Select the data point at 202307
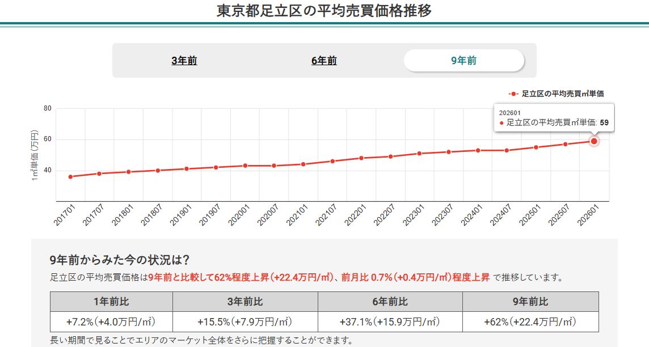This screenshot has width=649, height=347. tap(448, 151)
